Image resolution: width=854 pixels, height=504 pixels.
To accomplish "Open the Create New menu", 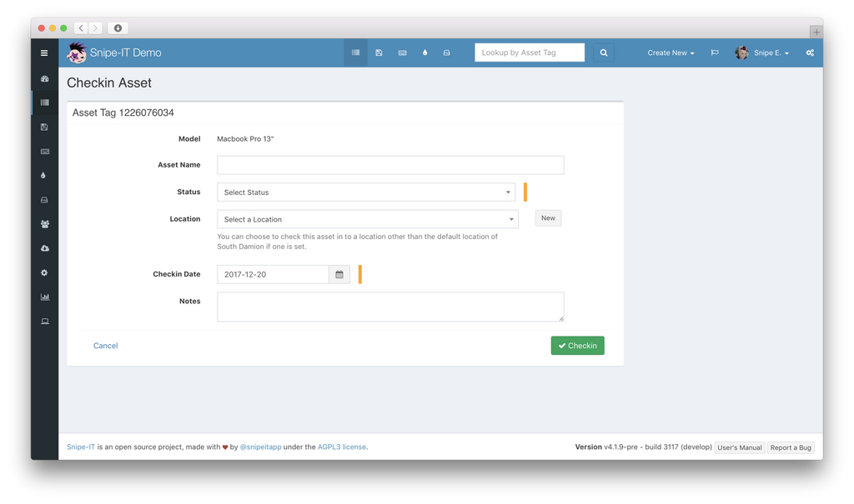I will tap(670, 52).
